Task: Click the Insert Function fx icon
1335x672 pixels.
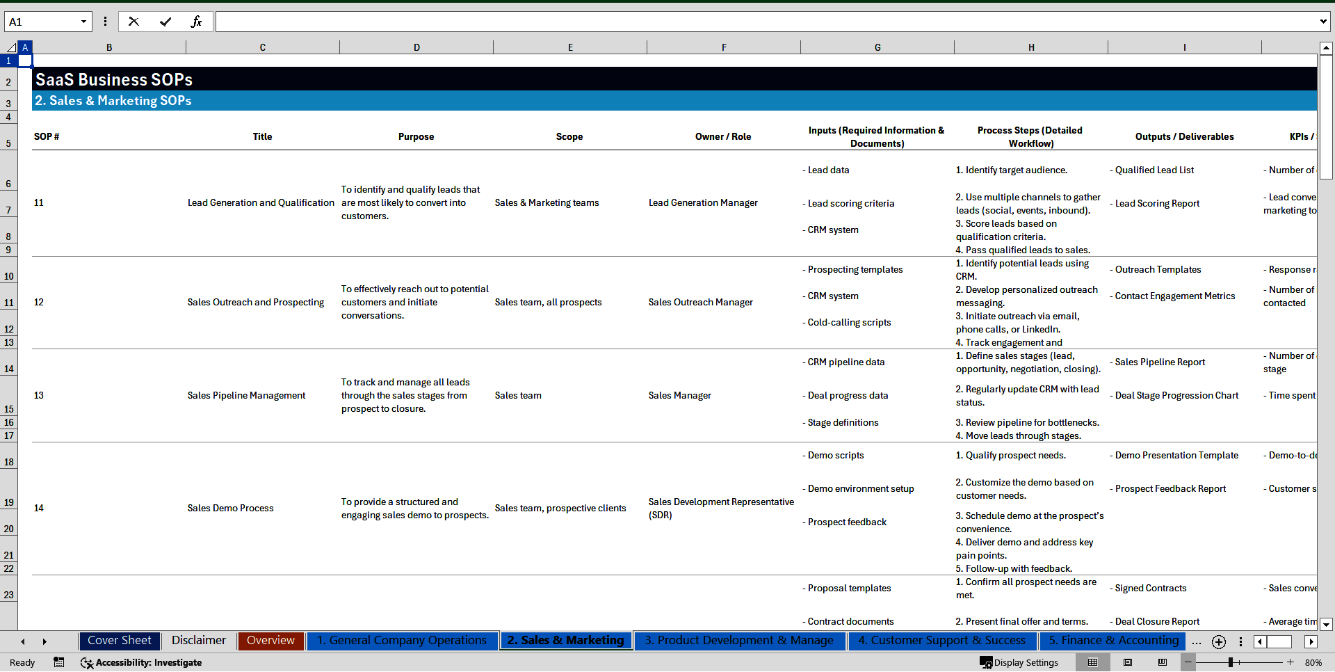Action: tap(196, 22)
